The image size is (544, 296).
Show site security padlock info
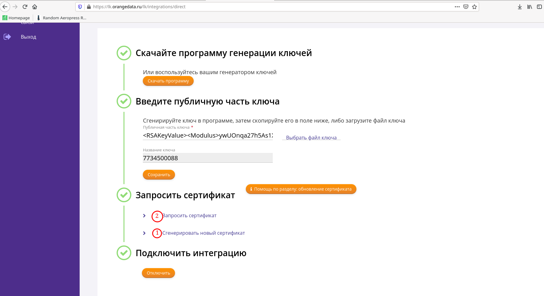89,7
